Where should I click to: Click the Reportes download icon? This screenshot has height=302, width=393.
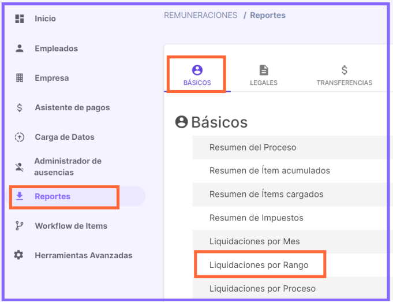(x=20, y=196)
